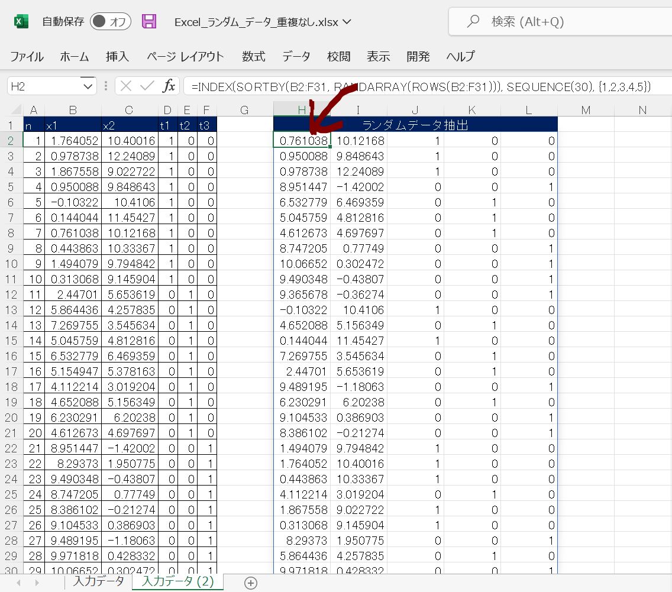The height and width of the screenshot is (592, 672).
Task: Open the ホーム ribbon tab
Action: pos(75,56)
